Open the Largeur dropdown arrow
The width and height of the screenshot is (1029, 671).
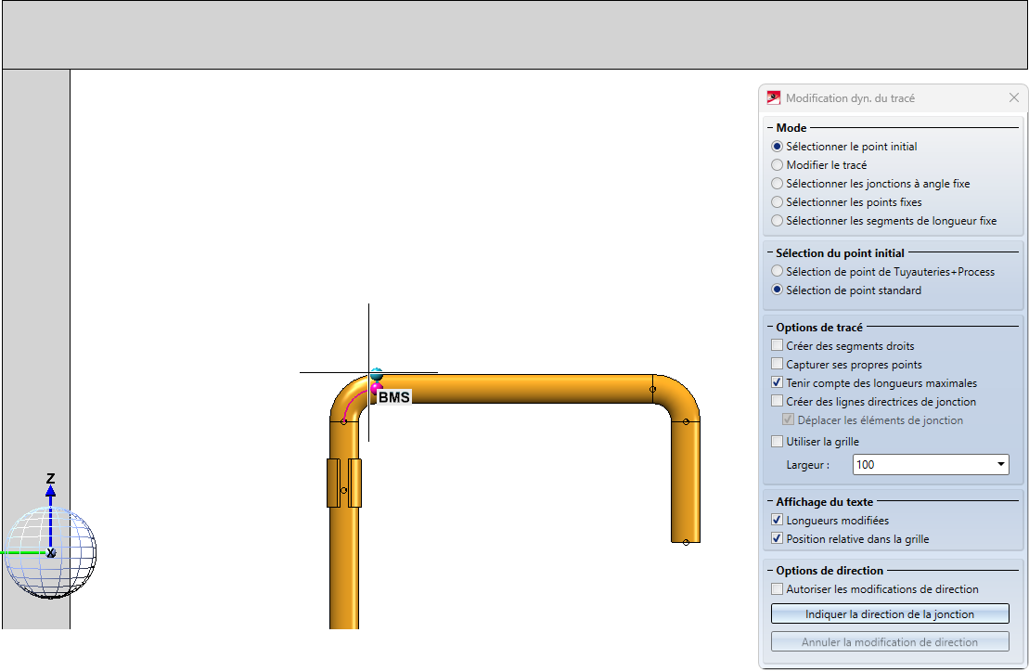[x=1000, y=464]
